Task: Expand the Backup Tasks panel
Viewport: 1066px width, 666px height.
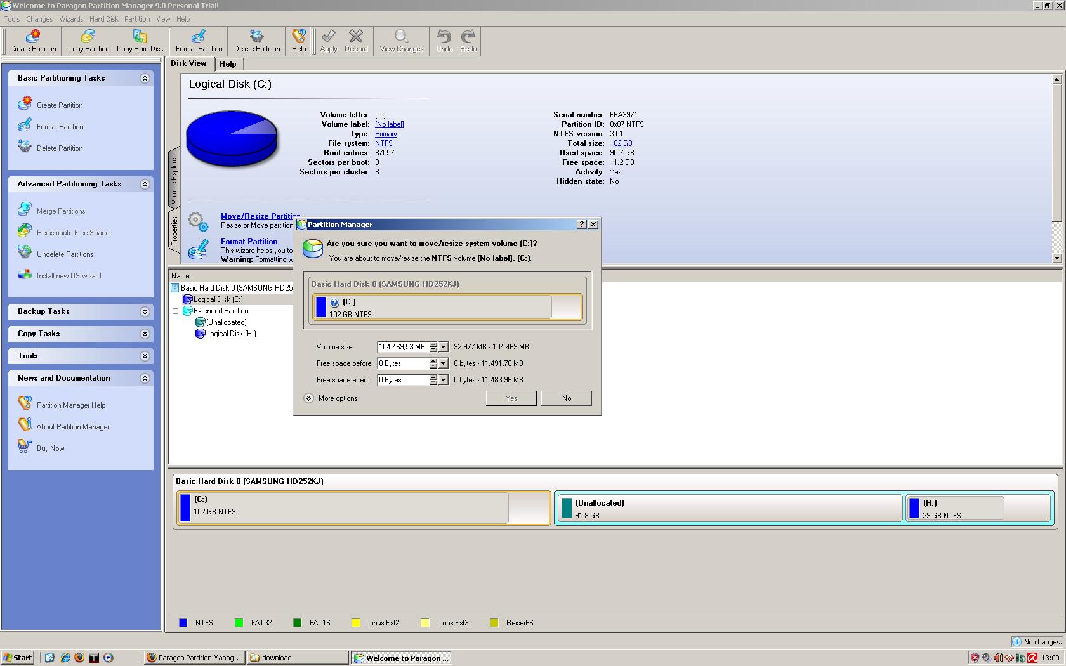Action: [x=145, y=311]
